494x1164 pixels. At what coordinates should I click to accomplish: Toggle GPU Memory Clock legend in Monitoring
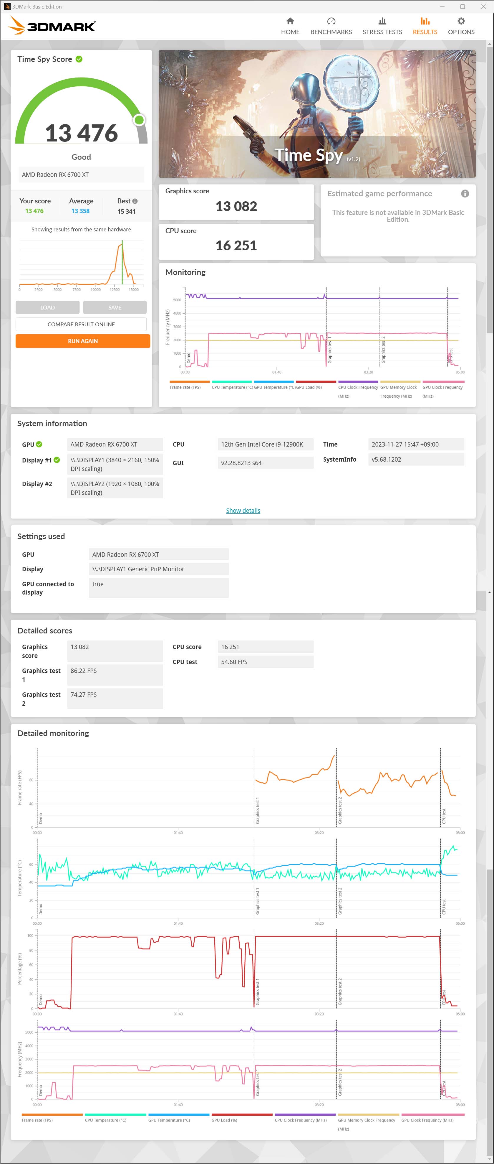click(400, 389)
